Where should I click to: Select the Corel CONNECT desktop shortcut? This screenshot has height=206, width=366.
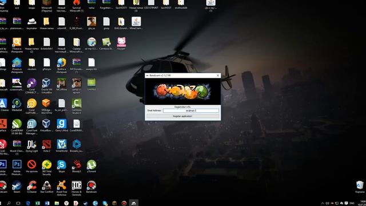(32, 86)
